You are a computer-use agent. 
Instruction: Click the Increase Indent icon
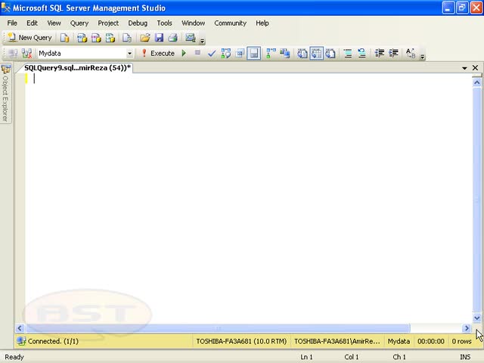pyautogui.click(x=393, y=54)
